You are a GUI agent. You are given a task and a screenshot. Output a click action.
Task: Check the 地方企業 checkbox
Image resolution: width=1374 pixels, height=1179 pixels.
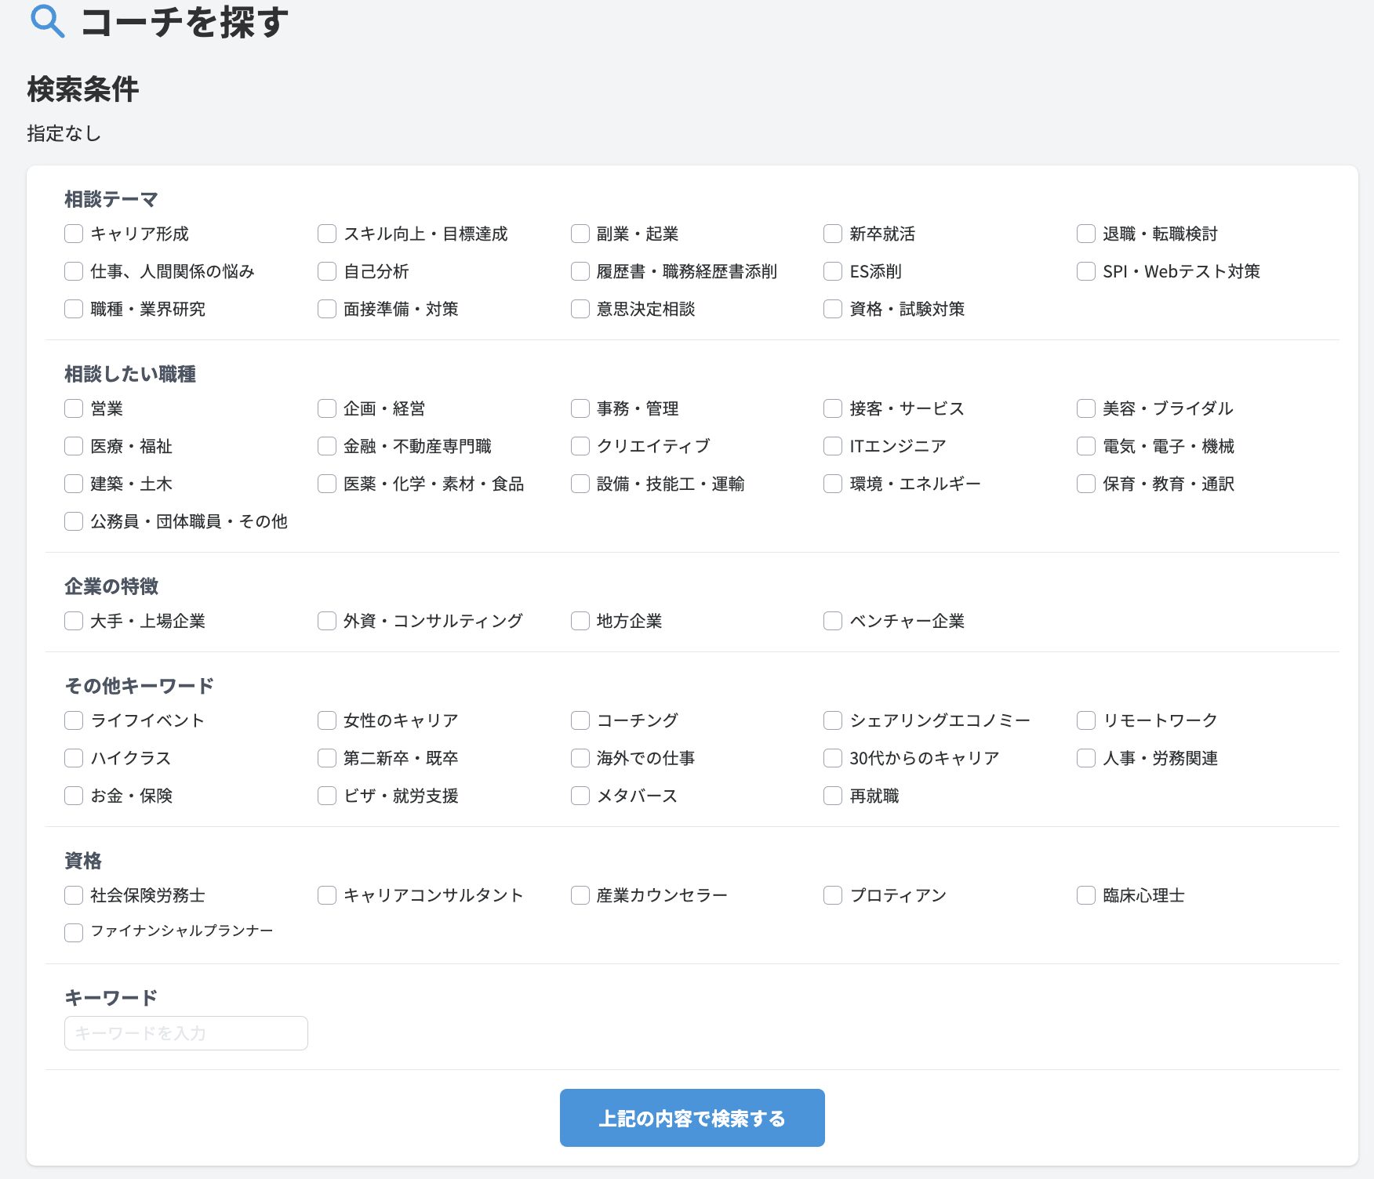pyautogui.click(x=580, y=621)
